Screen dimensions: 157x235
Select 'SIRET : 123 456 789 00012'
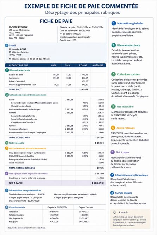click(x=21, y=35)
